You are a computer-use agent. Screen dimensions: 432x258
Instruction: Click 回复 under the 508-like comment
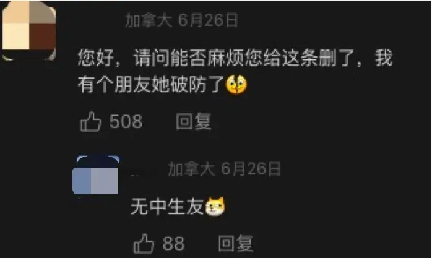tap(194, 121)
